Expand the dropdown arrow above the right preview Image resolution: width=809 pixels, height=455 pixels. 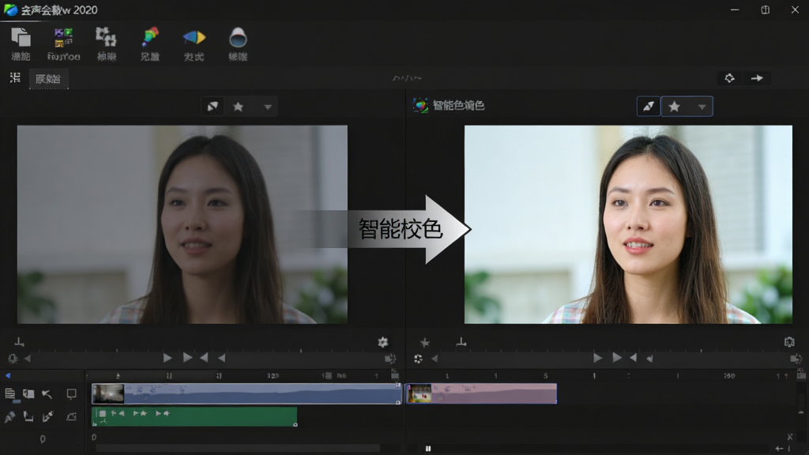click(702, 107)
